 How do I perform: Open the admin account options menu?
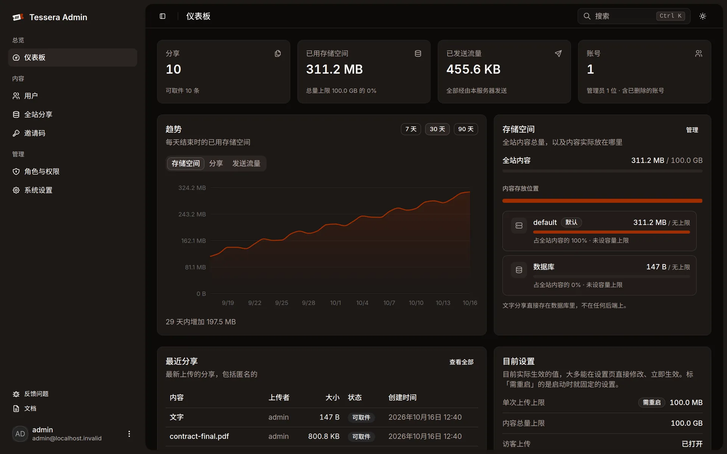tap(129, 434)
